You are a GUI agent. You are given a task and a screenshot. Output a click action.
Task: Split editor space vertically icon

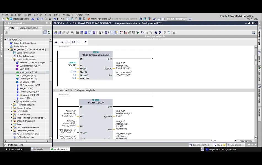163,19
